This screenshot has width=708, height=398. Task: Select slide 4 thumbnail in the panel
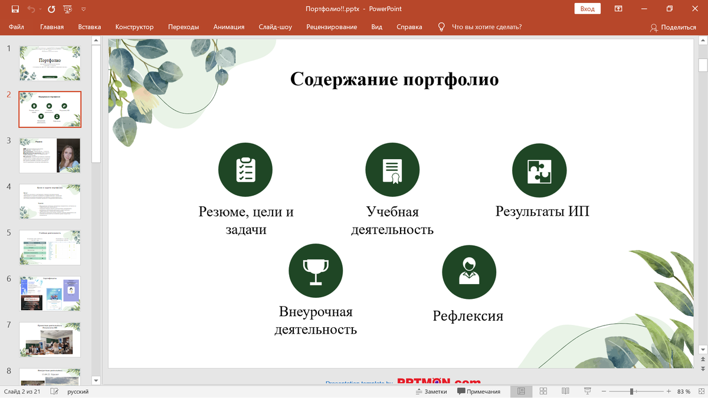click(50, 202)
